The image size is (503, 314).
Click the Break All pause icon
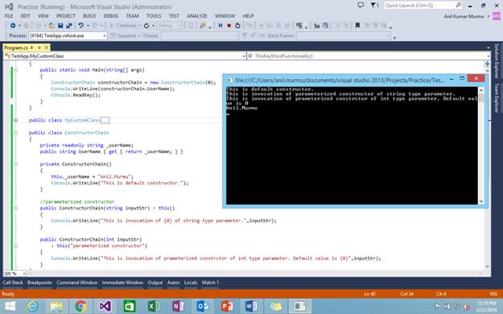(x=221, y=26)
